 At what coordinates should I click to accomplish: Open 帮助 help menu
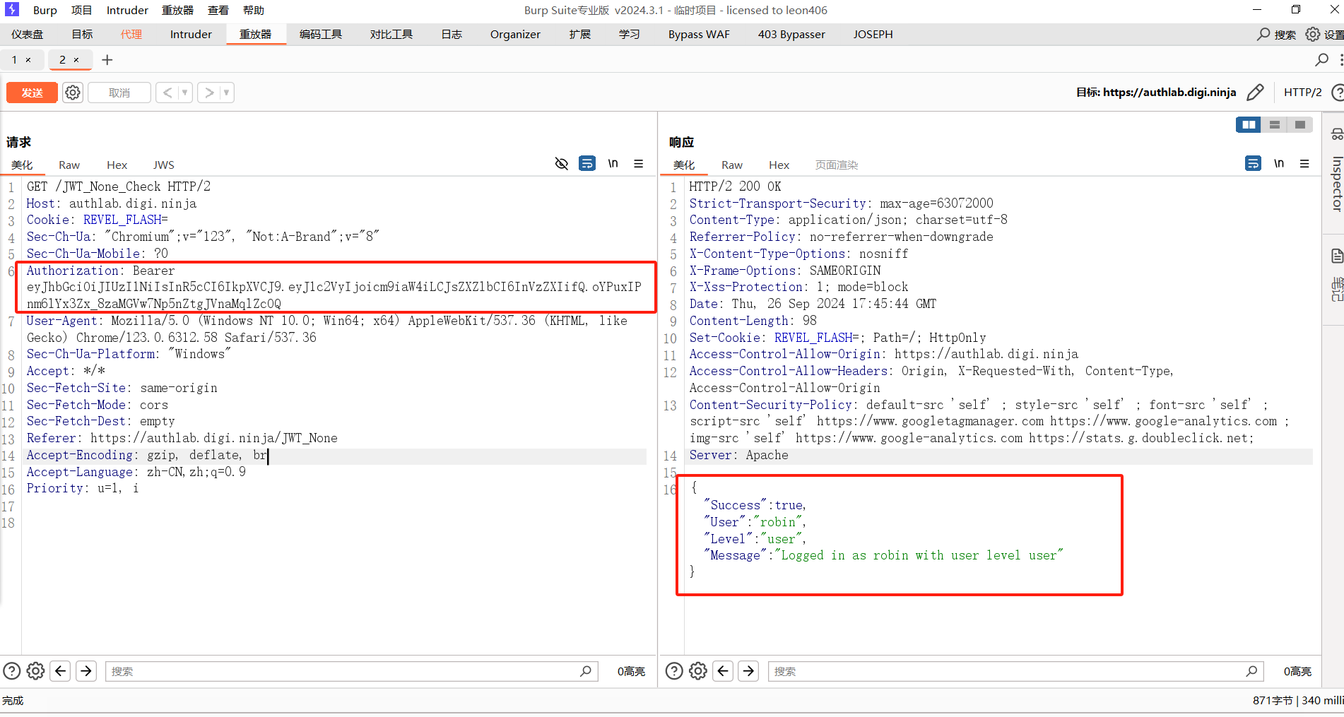coord(254,11)
